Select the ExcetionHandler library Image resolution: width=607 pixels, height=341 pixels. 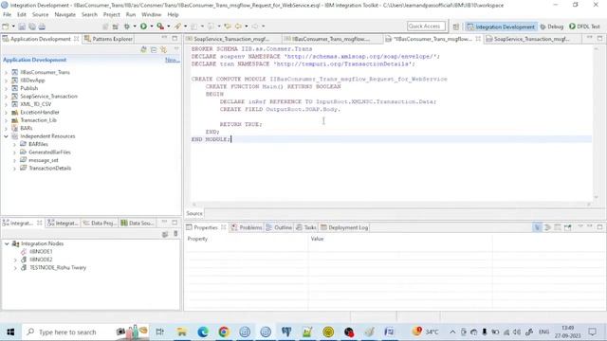pos(40,112)
